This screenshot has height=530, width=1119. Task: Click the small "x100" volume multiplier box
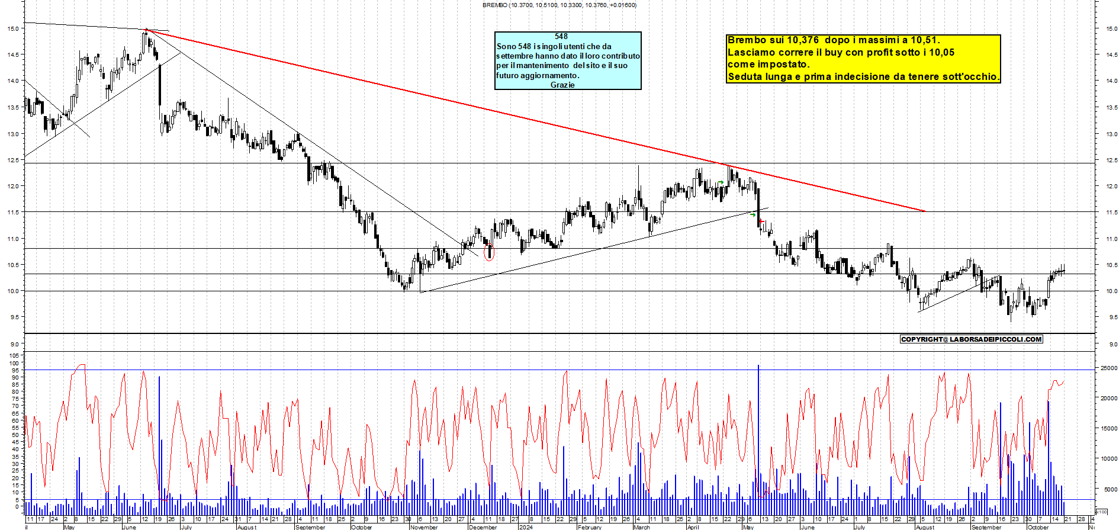1102,512
